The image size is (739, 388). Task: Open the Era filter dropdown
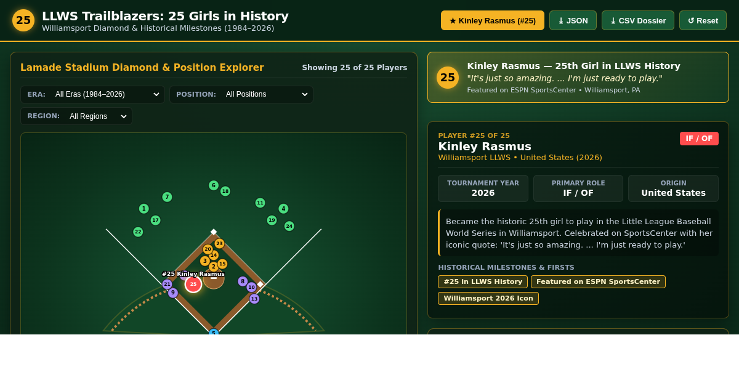(x=93, y=94)
